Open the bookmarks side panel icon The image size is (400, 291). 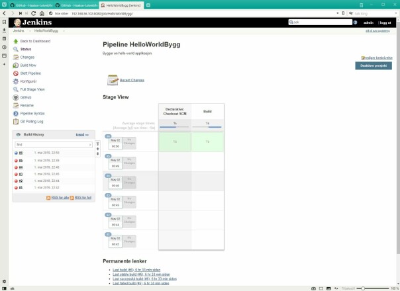tap(5, 22)
